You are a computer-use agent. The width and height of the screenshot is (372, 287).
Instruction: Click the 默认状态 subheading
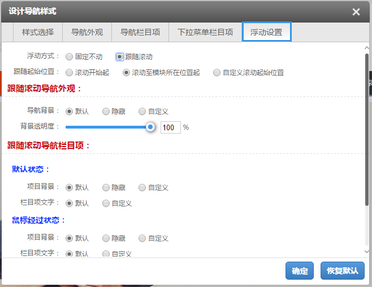[x=31, y=169]
